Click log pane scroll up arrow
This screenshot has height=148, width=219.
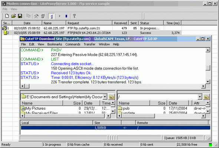click(x=208, y=50)
